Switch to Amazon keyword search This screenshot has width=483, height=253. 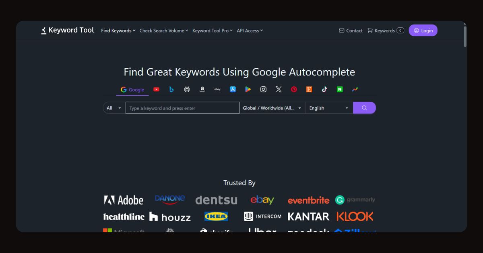(202, 90)
